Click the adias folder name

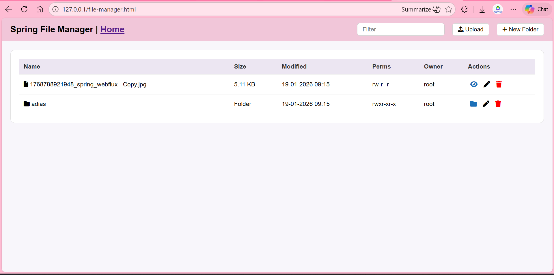pyautogui.click(x=38, y=104)
